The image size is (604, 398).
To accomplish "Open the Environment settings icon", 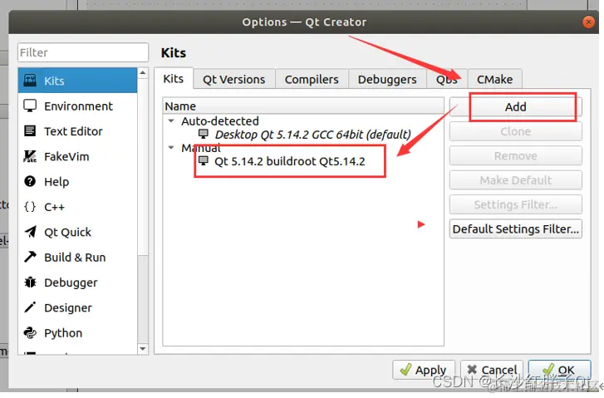I will (x=30, y=106).
